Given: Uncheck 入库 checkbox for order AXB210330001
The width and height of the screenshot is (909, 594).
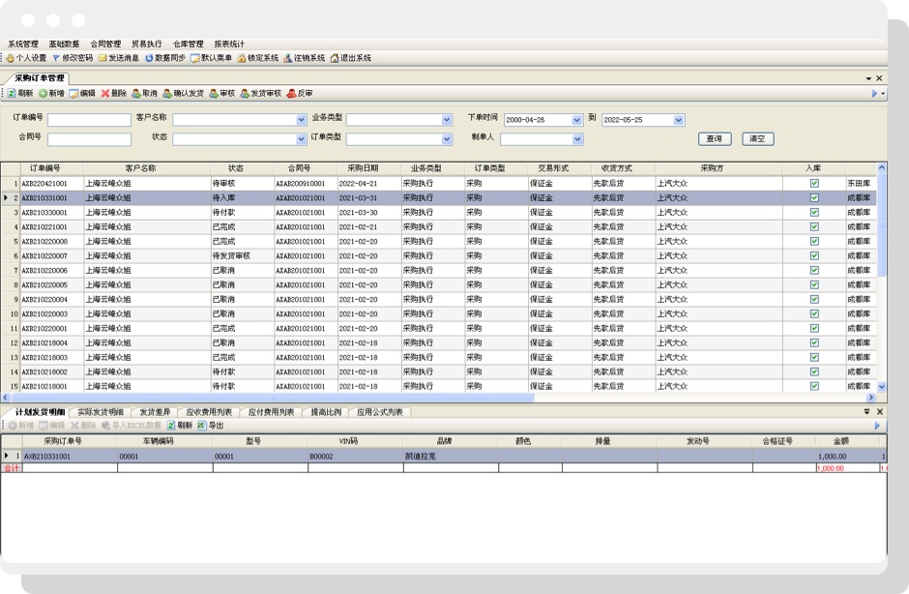Looking at the screenshot, I should point(814,212).
